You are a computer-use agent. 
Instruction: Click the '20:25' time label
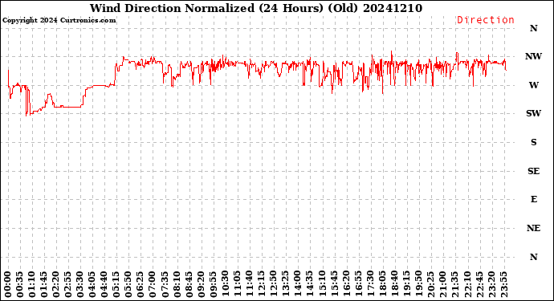click(x=430, y=284)
